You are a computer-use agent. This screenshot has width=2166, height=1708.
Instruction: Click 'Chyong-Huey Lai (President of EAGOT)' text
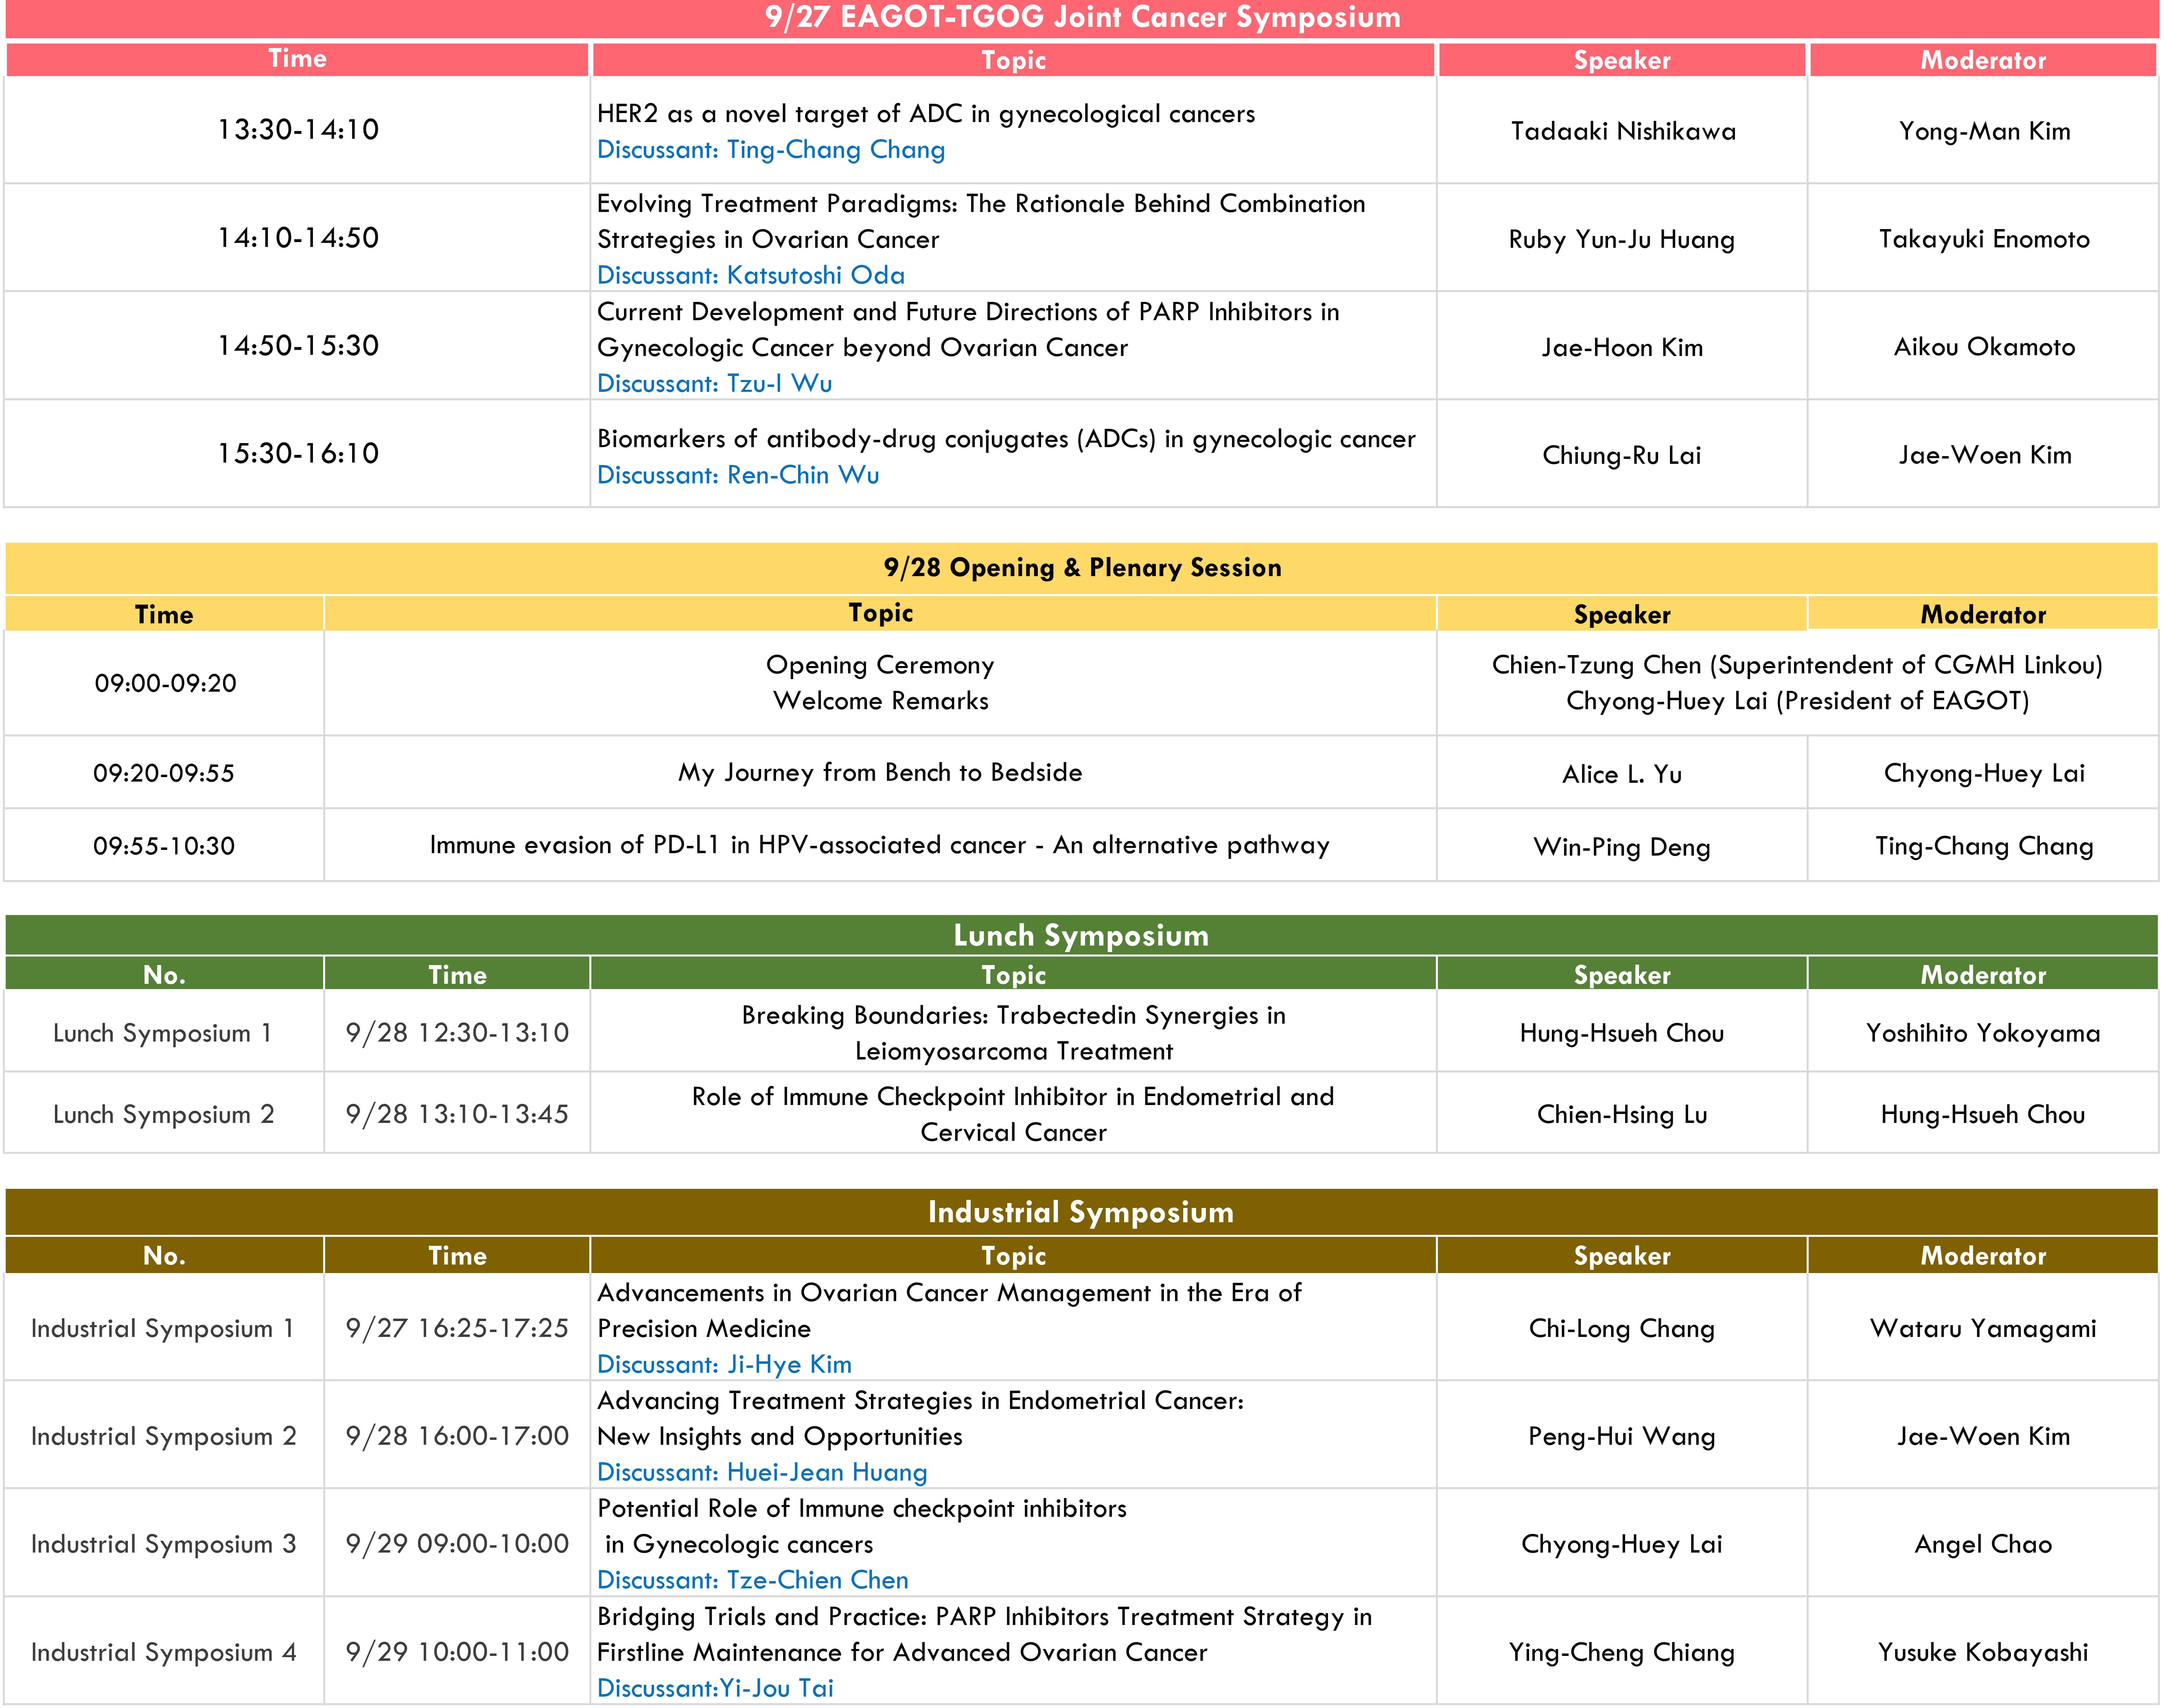point(1797,701)
